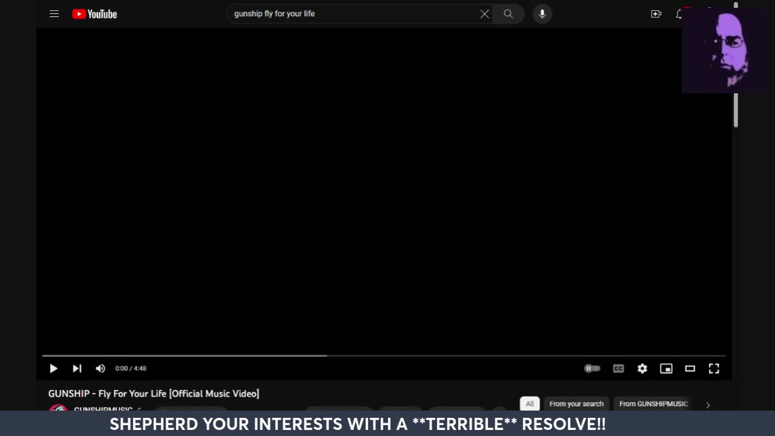This screenshot has height=436, width=775.
Task: Enable miniplayer mode
Action: pos(666,368)
